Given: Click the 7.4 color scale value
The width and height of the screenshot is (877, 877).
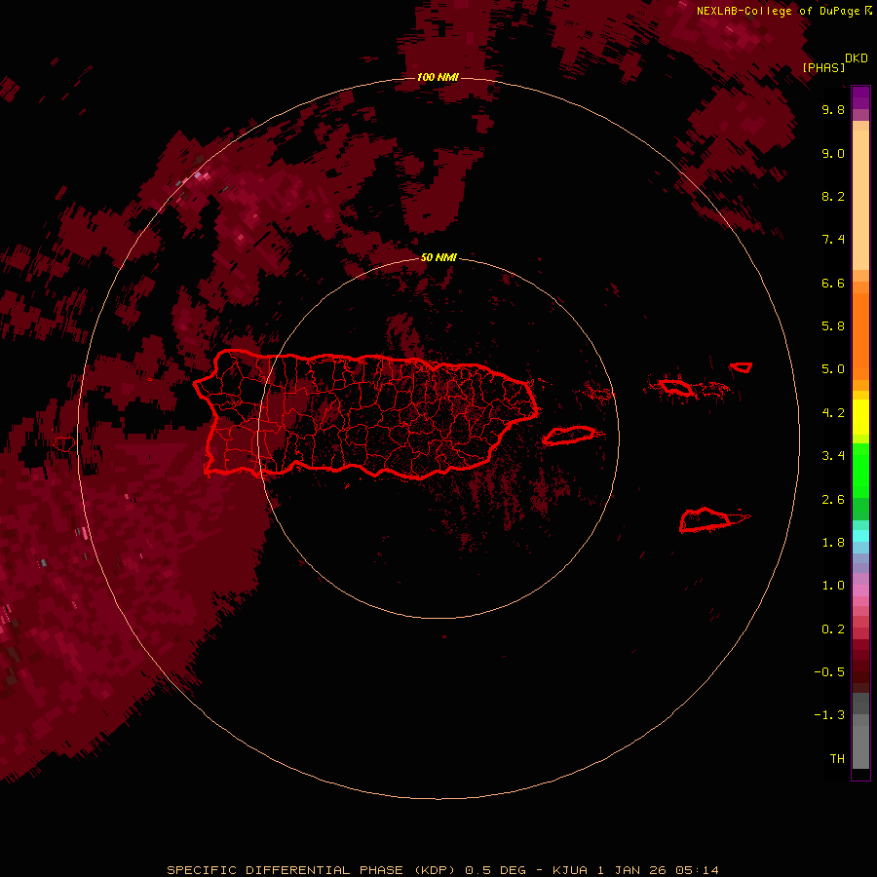Looking at the screenshot, I should tap(833, 240).
